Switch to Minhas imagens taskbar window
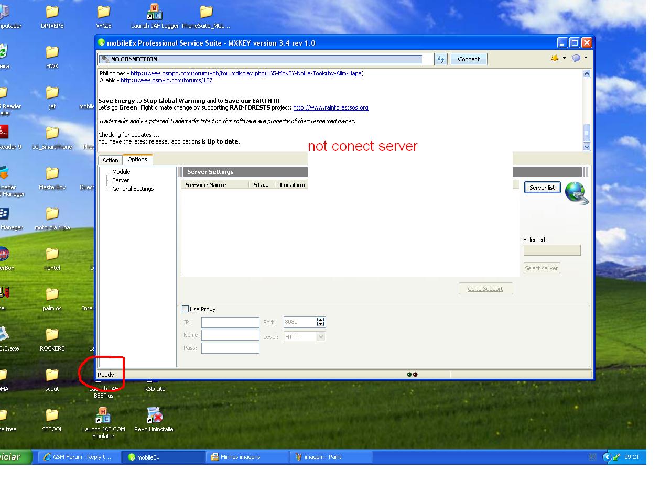 pyautogui.click(x=247, y=457)
